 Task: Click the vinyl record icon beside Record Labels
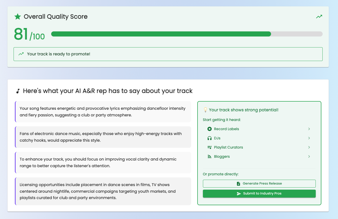pos(210,129)
